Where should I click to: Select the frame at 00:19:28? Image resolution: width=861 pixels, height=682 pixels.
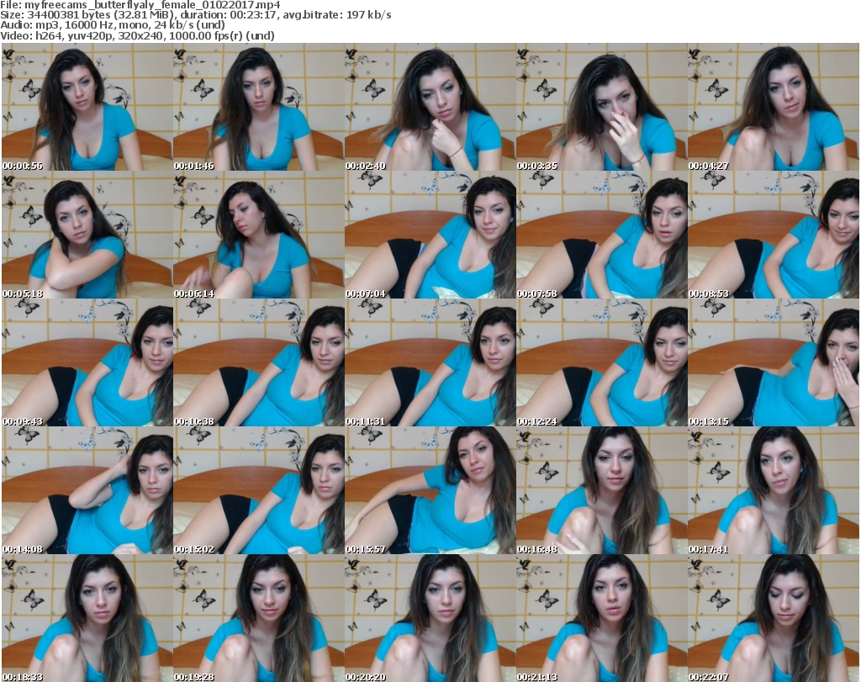click(x=258, y=618)
